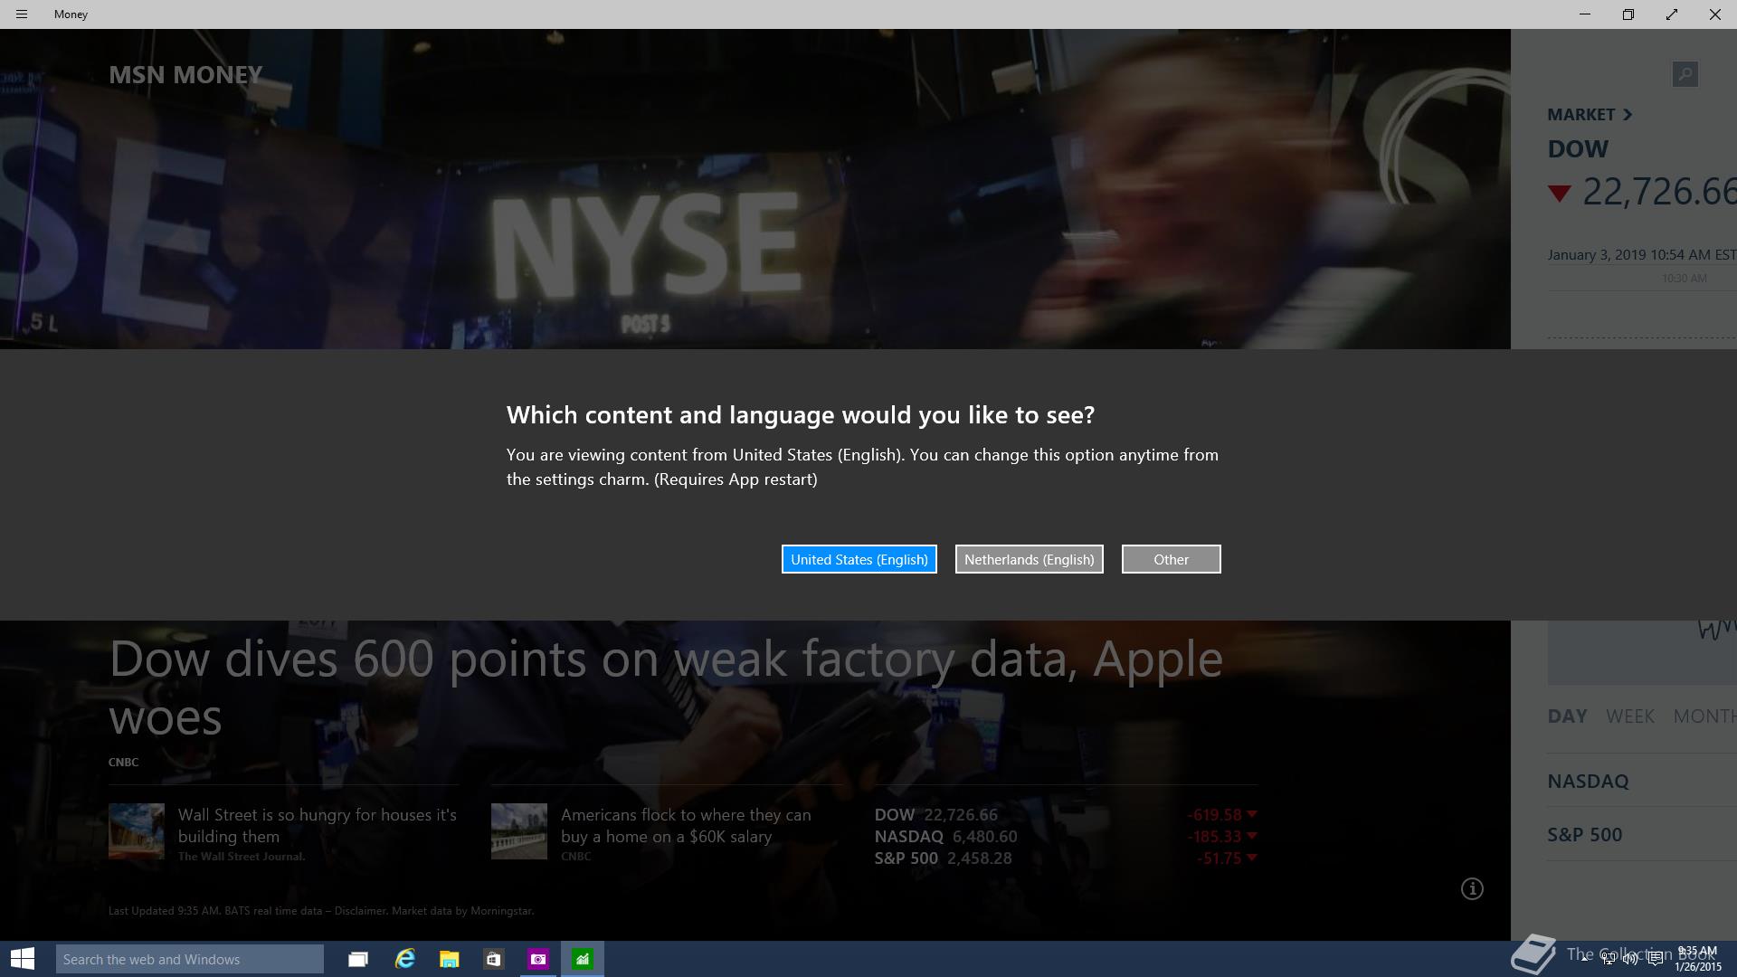
Task: Open the Disclaimer link in the footer
Action: 360,910
